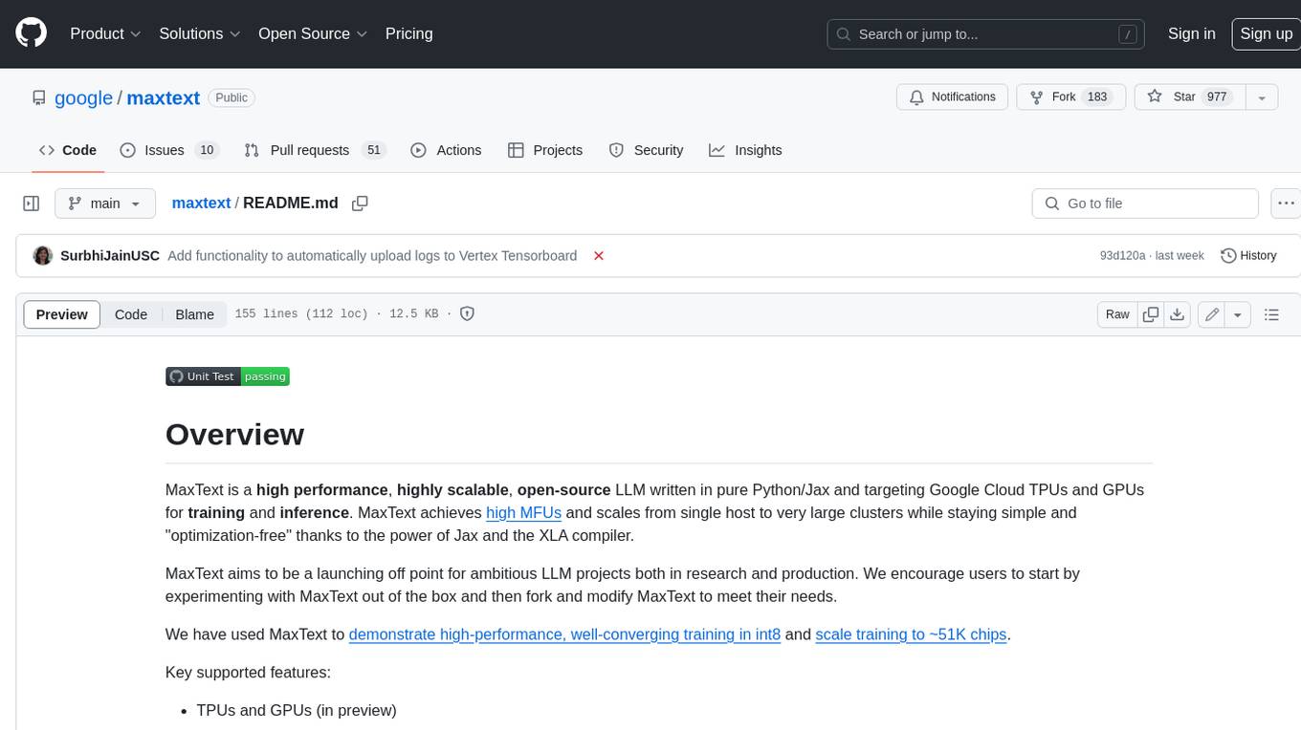The width and height of the screenshot is (1301, 730).
Task: Copy the README.md file path
Action: coord(360,204)
